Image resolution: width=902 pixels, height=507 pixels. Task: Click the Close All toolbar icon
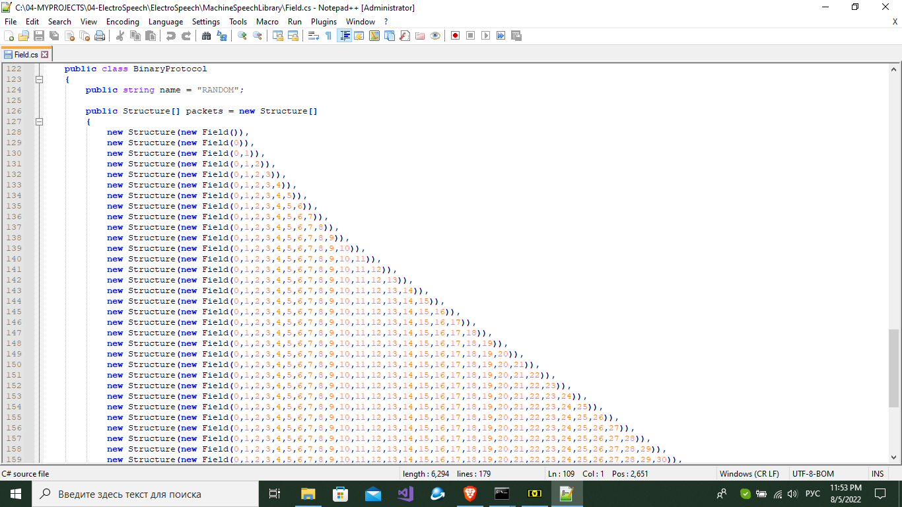click(x=85, y=36)
